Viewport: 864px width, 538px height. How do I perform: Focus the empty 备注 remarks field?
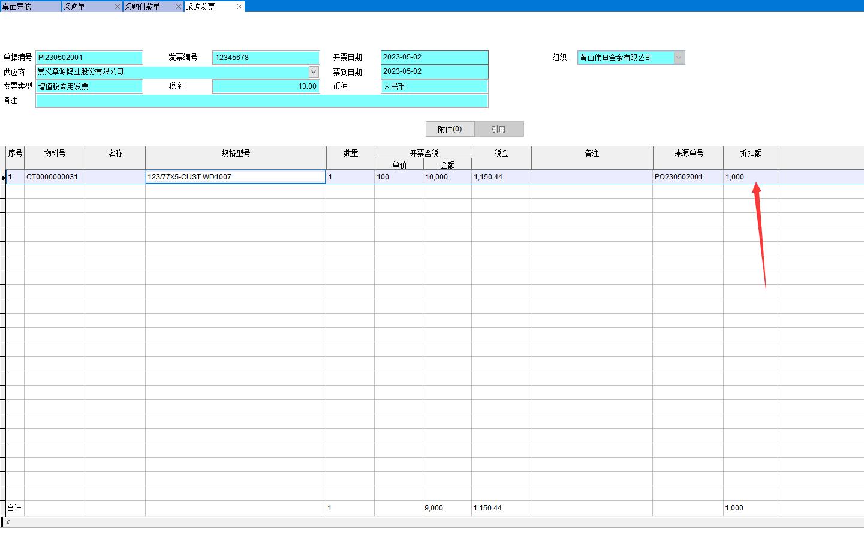tap(261, 101)
